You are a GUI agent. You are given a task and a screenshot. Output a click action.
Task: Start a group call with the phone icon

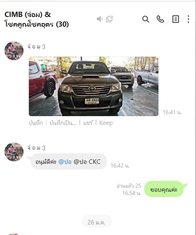(x=160, y=19)
